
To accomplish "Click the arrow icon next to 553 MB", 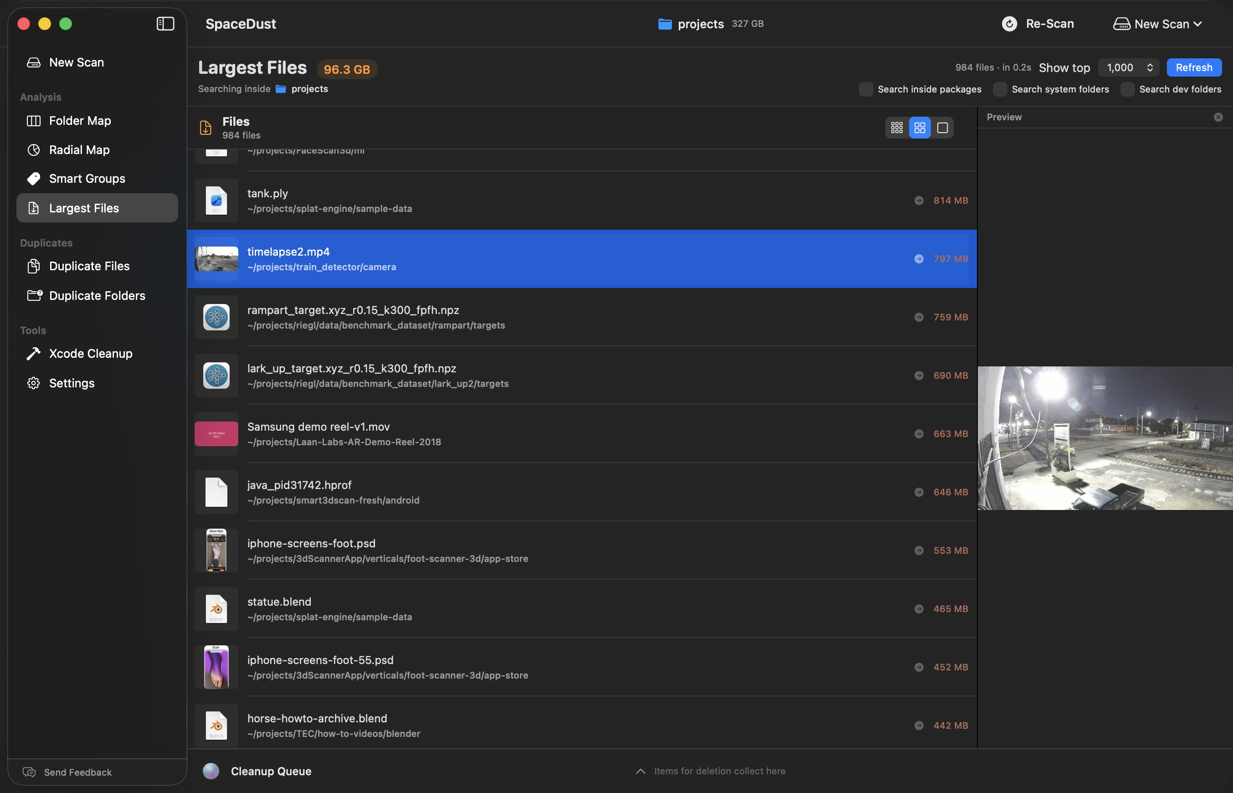I will 919,551.
